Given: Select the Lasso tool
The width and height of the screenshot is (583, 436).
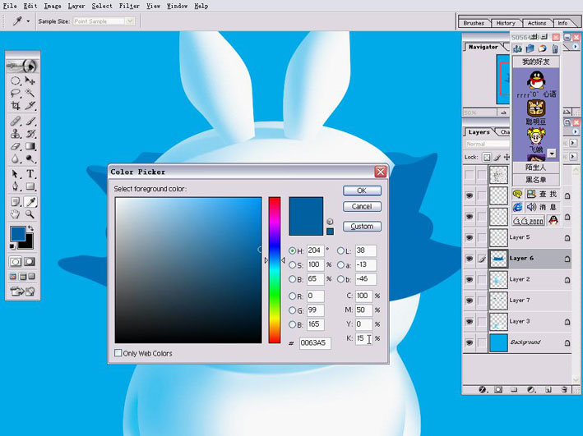Looking at the screenshot, I should pos(16,93).
